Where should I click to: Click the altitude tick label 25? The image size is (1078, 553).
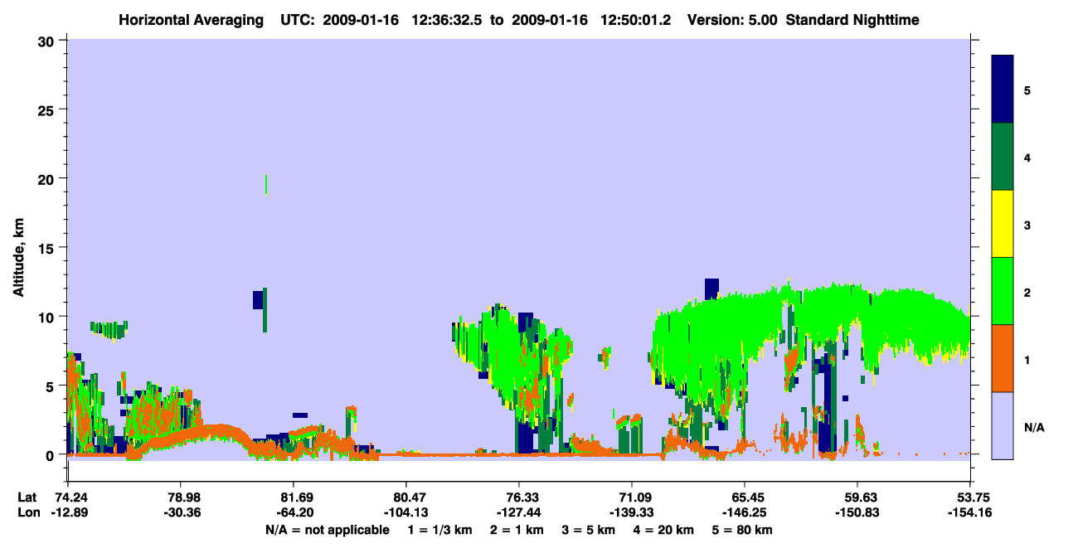pos(47,109)
